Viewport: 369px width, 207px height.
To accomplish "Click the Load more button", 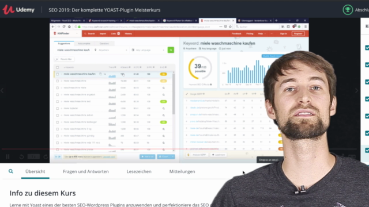I will tap(219, 155).
